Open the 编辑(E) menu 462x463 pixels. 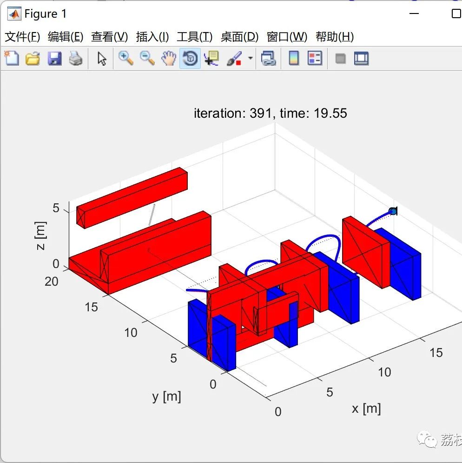[x=66, y=37]
